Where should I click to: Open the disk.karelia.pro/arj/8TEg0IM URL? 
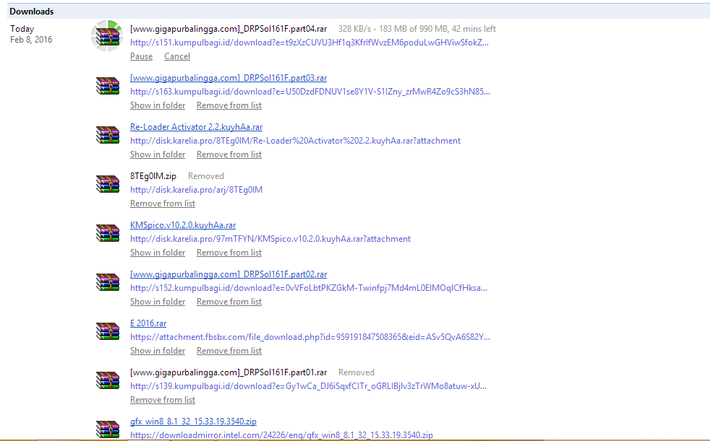pos(196,190)
